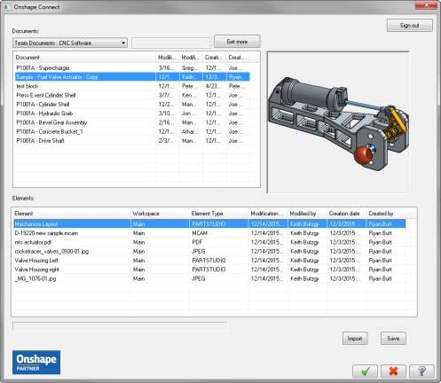Image resolution: width=441 pixels, height=383 pixels.
Task: Select the test block document row
Action: [132, 86]
